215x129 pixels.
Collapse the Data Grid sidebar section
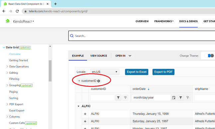tap(4, 48)
